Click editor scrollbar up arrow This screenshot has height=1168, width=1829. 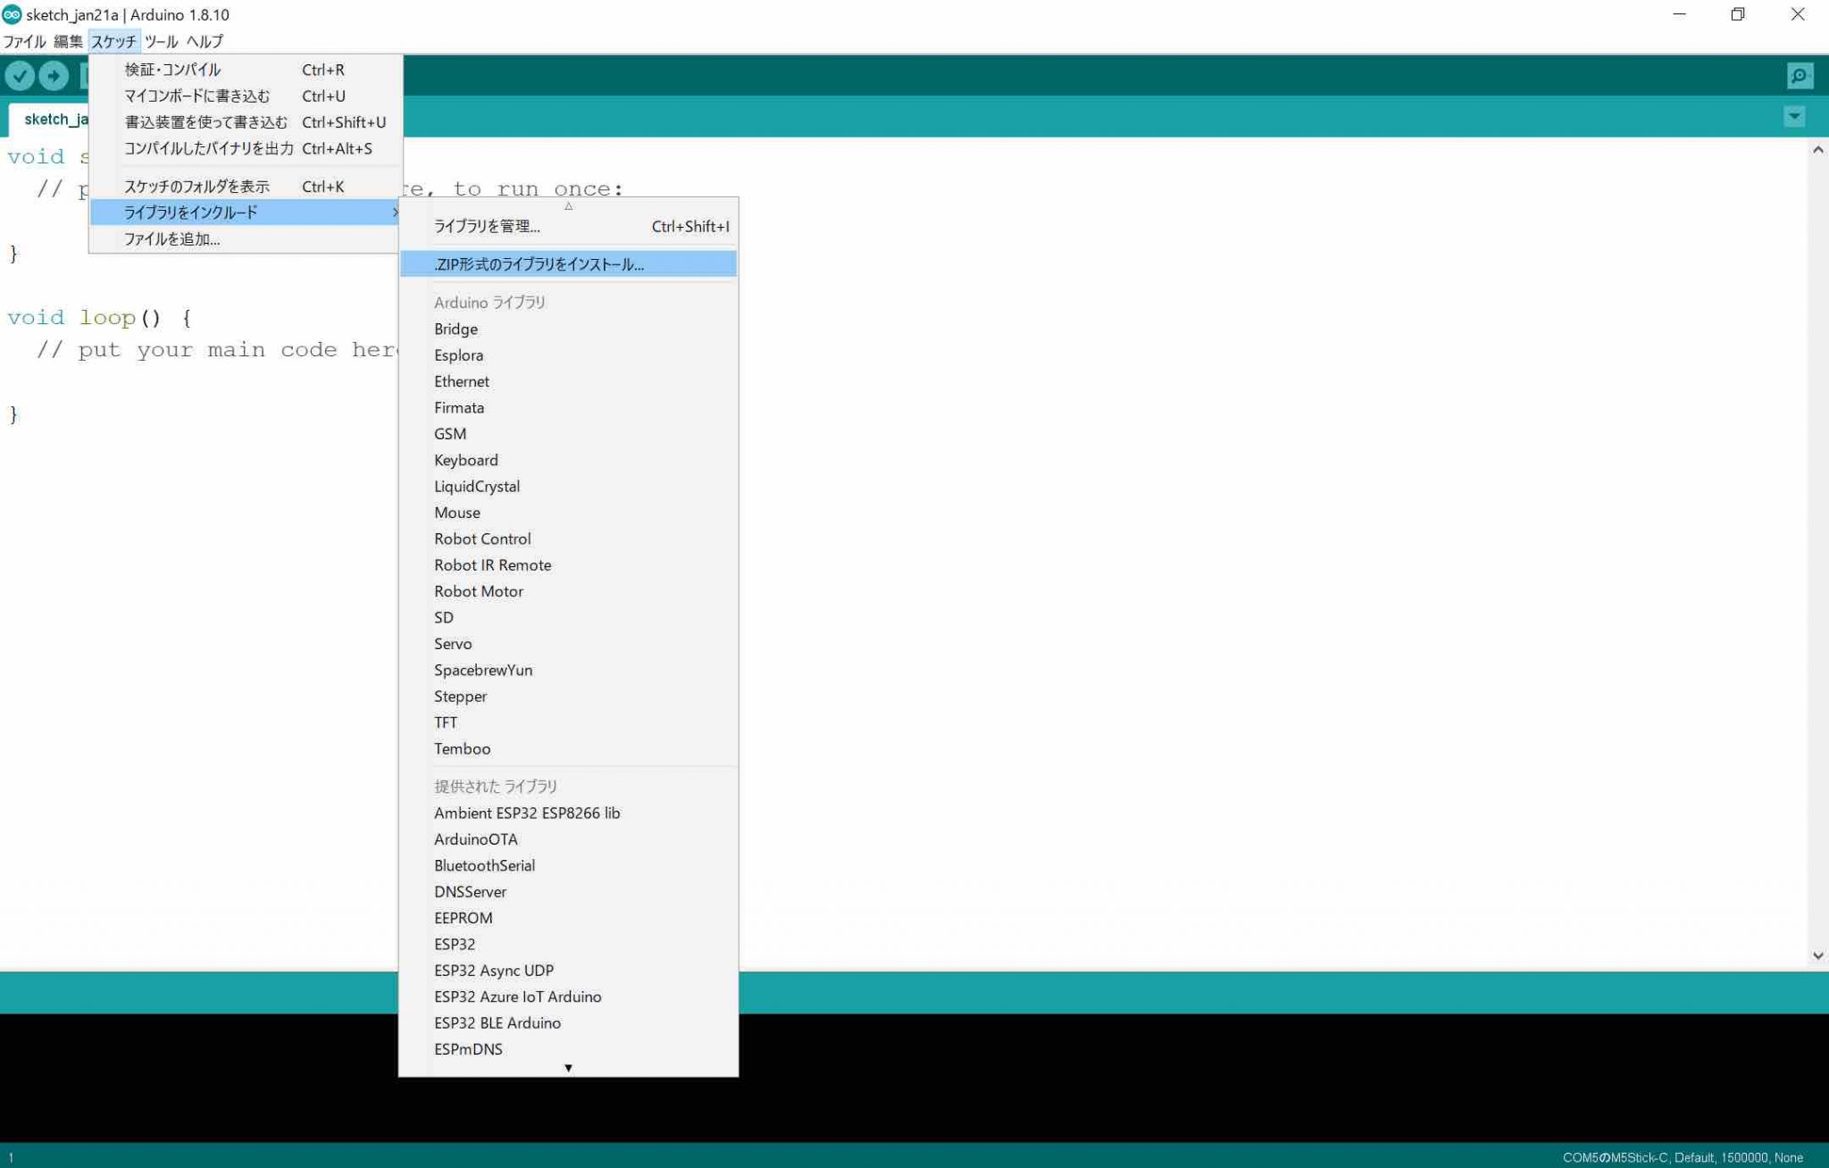coord(1817,150)
